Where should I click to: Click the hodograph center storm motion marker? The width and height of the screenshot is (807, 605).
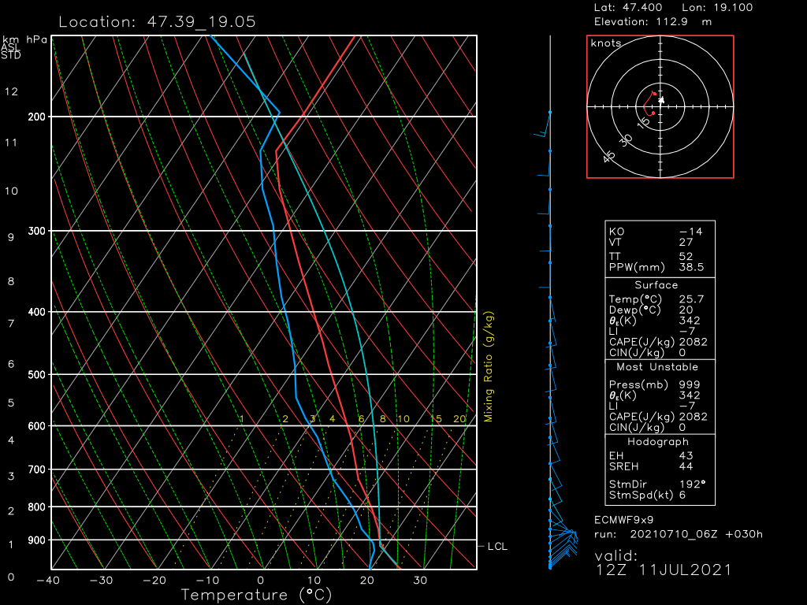click(x=661, y=100)
